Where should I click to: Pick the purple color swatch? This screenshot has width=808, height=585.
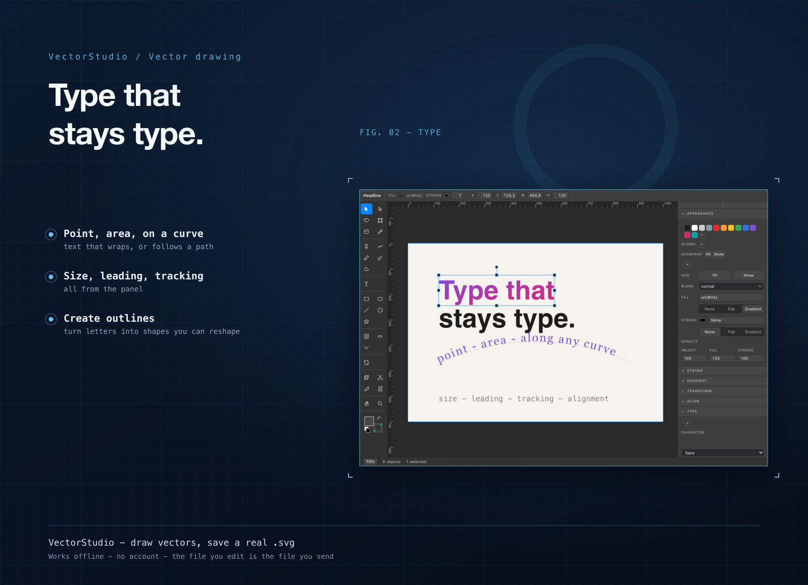pyautogui.click(x=753, y=228)
